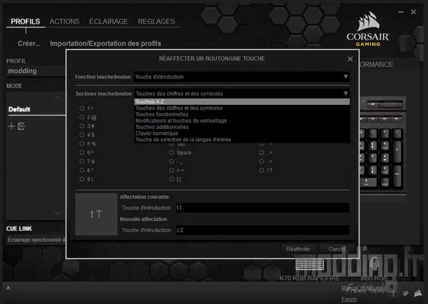
Task: Choose the '- _' key radio button
Action: [x=171, y=162]
